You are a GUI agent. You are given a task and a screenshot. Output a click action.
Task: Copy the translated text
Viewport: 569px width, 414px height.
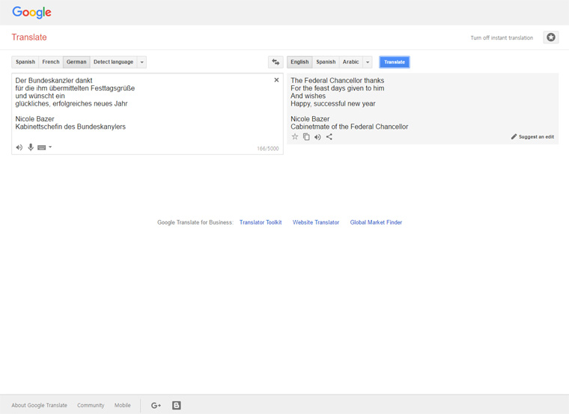[x=306, y=137]
